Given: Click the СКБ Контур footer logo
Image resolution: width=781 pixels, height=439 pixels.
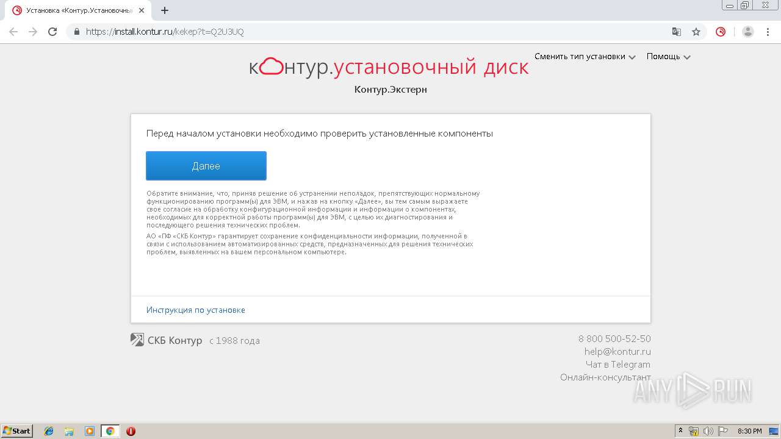Looking at the screenshot, I should tap(167, 340).
